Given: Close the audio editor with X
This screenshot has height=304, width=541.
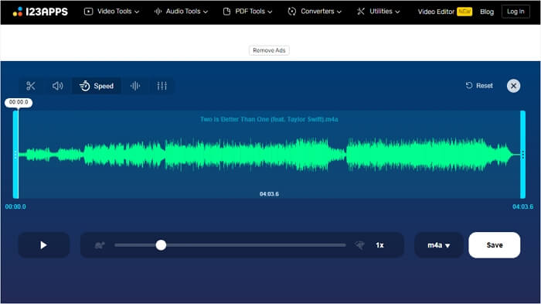Looking at the screenshot, I should 513,86.
